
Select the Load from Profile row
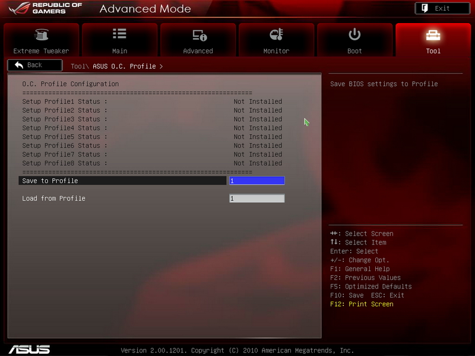pyautogui.click(x=122, y=198)
